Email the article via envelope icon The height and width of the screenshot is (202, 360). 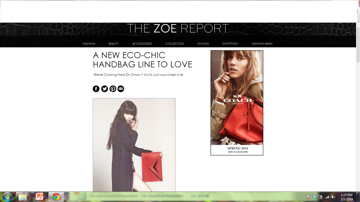pos(121,89)
